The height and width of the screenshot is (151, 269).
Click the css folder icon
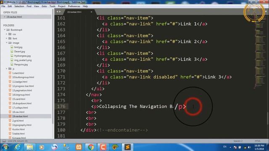(10, 34)
